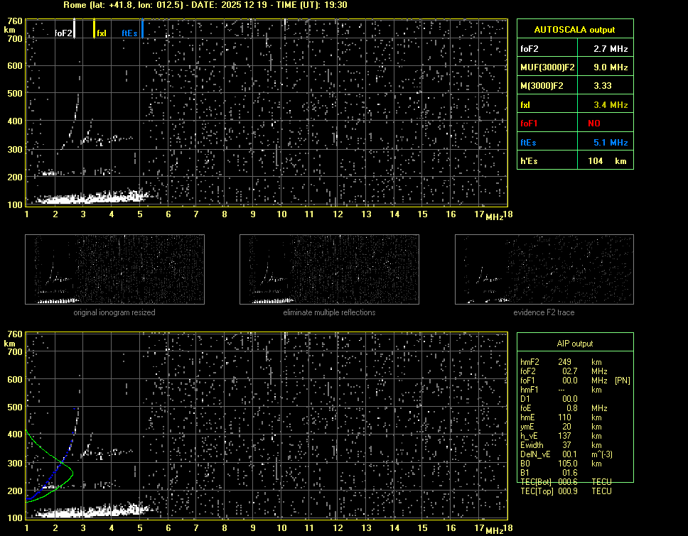Screen dimensions: 688x536
Task: Click the AIP output header
Action: coord(574,344)
